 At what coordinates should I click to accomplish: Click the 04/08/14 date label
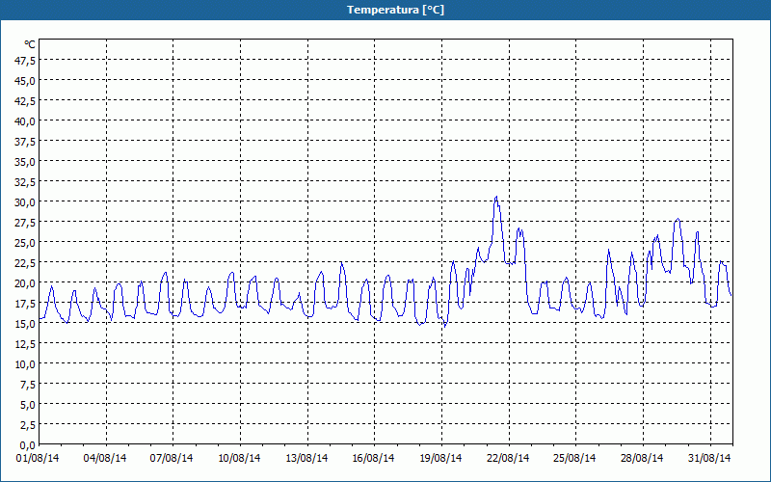tap(105, 458)
